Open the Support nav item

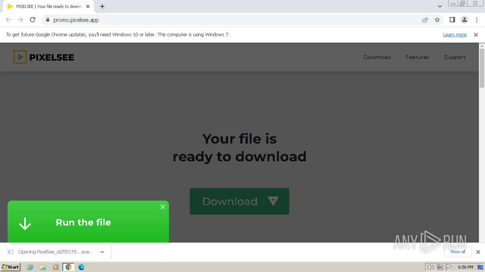[455, 57]
